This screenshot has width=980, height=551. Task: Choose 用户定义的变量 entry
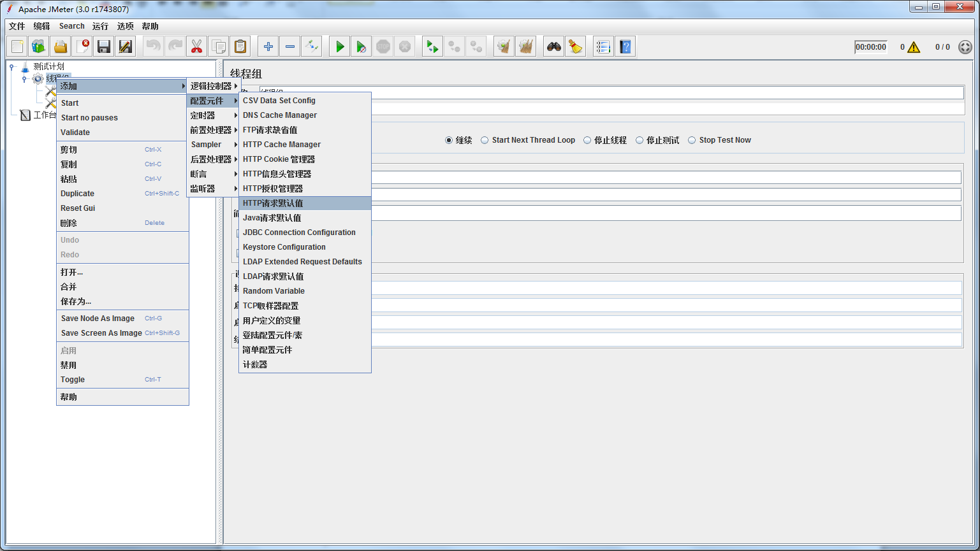click(305, 320)
